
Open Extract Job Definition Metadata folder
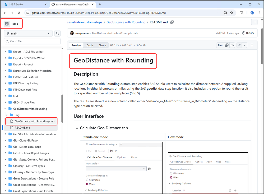(32, 71)
